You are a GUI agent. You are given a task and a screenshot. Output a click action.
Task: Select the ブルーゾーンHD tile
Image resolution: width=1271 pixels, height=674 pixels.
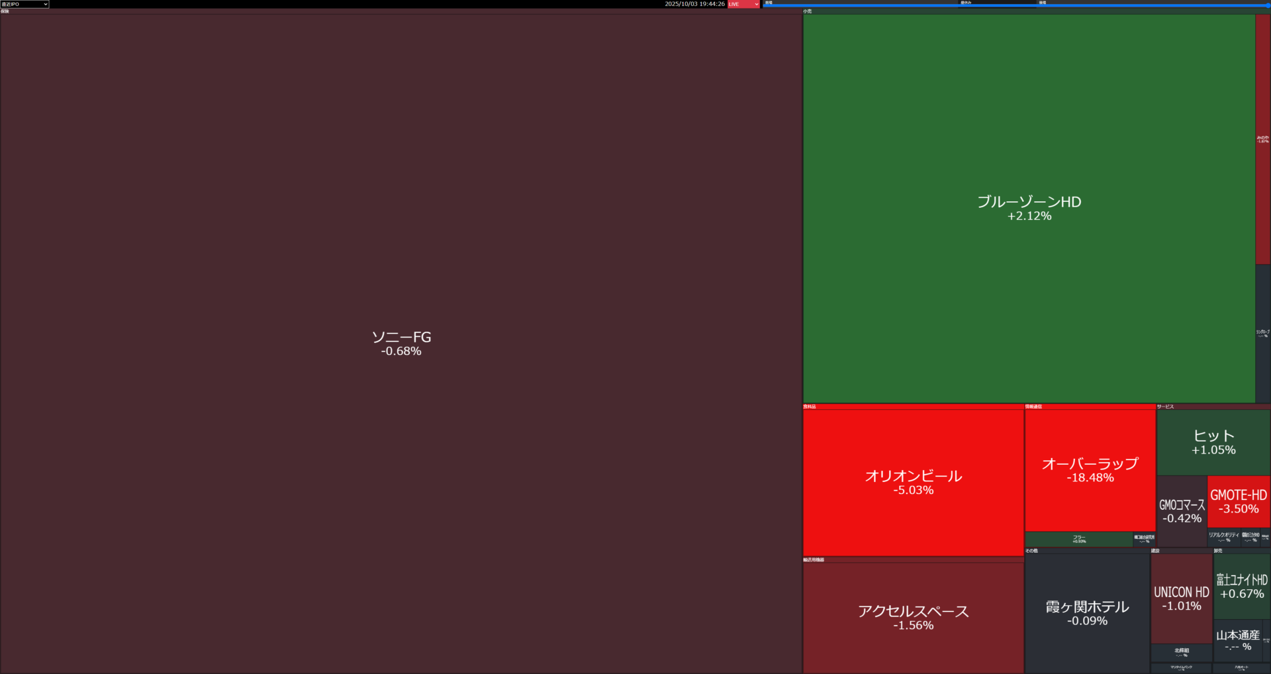(x=1029, y=208)
